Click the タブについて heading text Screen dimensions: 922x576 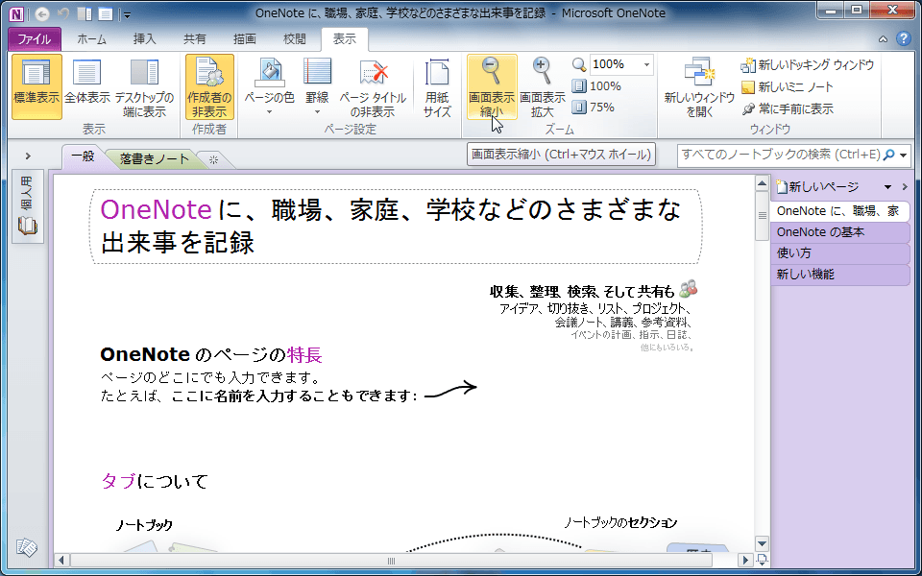(156, 481)
